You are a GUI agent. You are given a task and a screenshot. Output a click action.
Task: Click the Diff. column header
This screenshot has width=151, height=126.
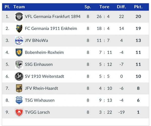122,7
